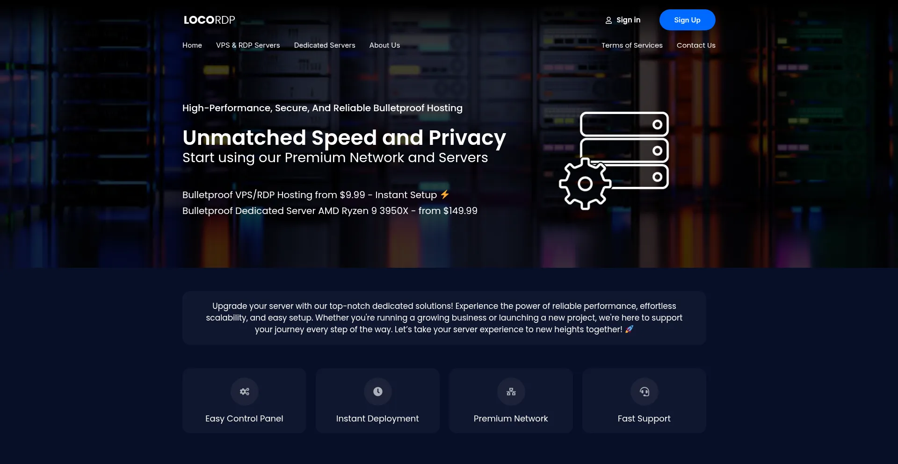Select the Instant Deployment card label
The height and width of the screenshot is (464, 898).
377,419
